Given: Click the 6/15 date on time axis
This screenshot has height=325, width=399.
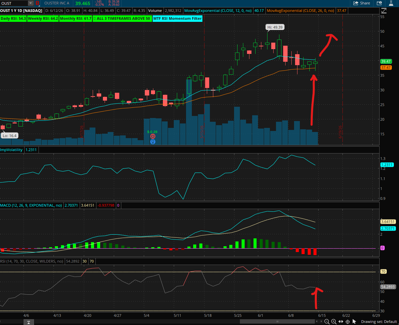Looking at the screenshot, I should [x=322, y=315].
